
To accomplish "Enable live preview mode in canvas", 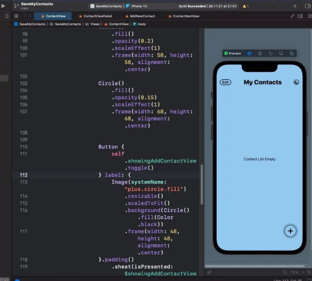I will pos(249,53).
